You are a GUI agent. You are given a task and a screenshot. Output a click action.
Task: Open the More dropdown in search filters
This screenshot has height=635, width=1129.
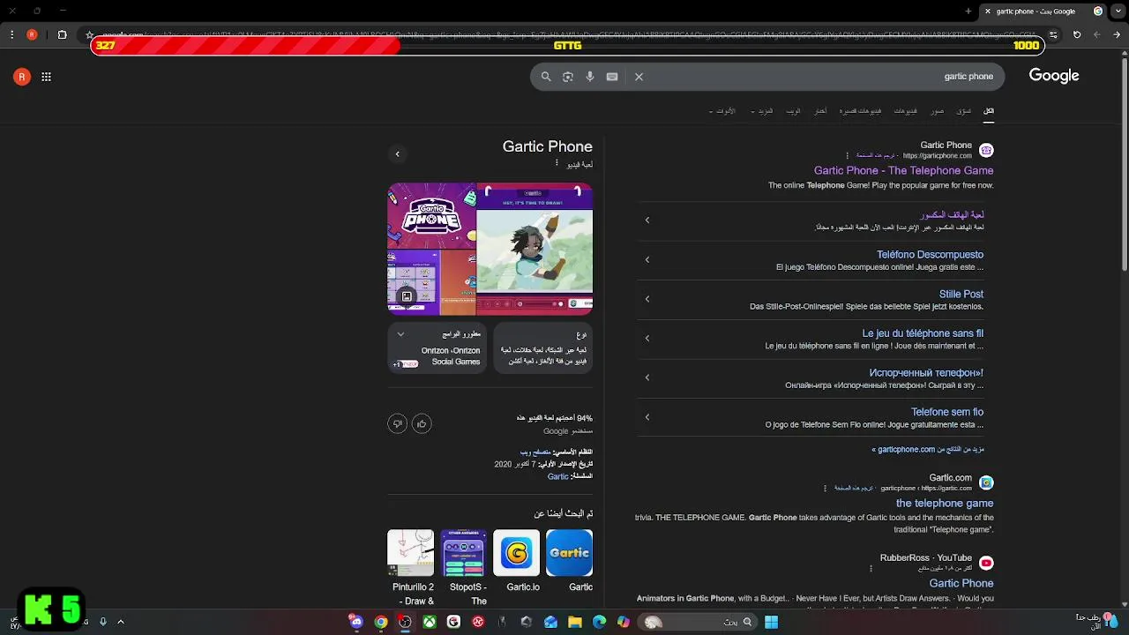point(762,111)
